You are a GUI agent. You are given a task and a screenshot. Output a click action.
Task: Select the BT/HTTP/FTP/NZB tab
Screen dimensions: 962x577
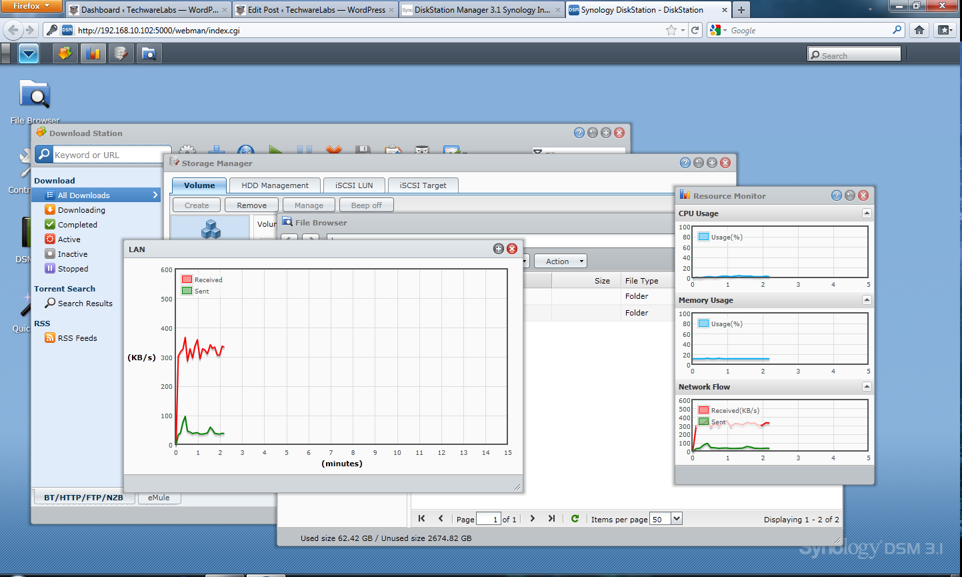(x=84, y=498)
